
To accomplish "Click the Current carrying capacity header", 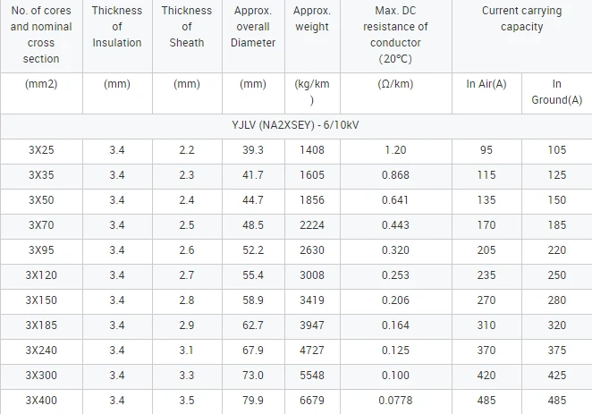I will [521, 19].
